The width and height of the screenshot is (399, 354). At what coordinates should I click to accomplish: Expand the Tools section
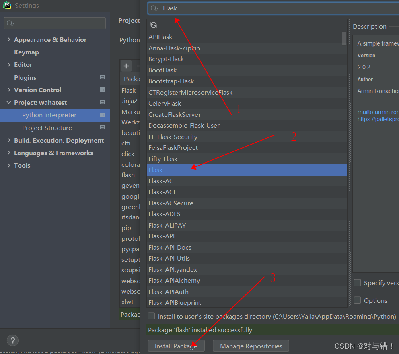pyautogui.click(x=9, y=165)
